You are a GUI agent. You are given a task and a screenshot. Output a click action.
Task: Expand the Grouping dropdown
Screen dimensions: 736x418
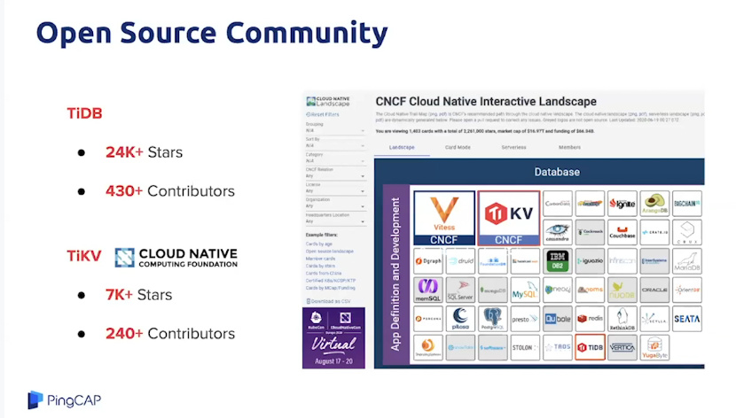click(335, 131)
